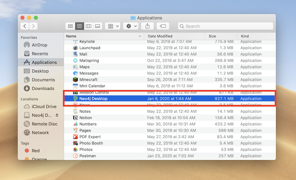Click the Numbers app icon
The height and width of the screenshot is (180, 296).
pos(75,124)
